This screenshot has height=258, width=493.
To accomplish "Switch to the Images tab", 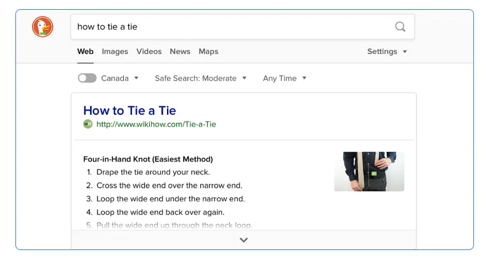I will click(x=115, y=52).
